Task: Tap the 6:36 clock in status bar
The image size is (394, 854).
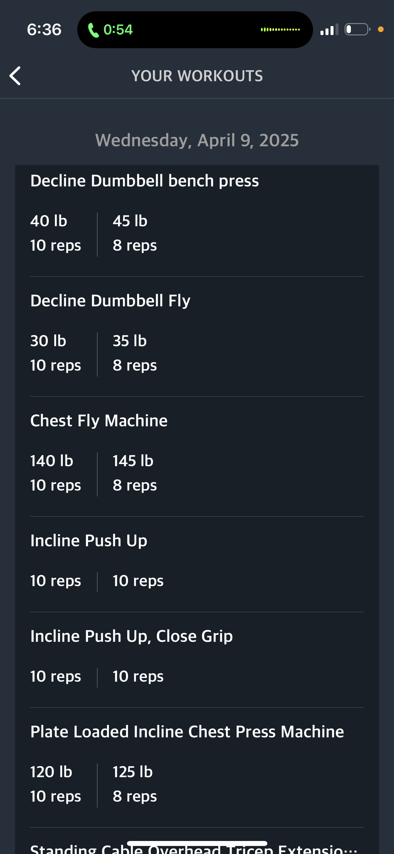Action: [44, 30]
